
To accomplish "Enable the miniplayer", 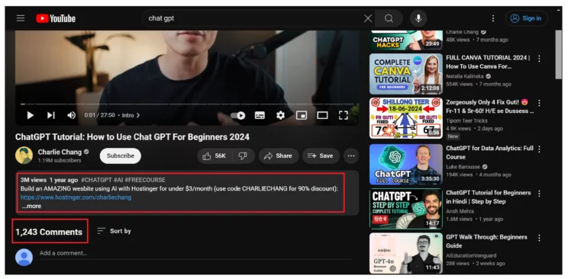I will pyautogui.click(x=302, y=115).
